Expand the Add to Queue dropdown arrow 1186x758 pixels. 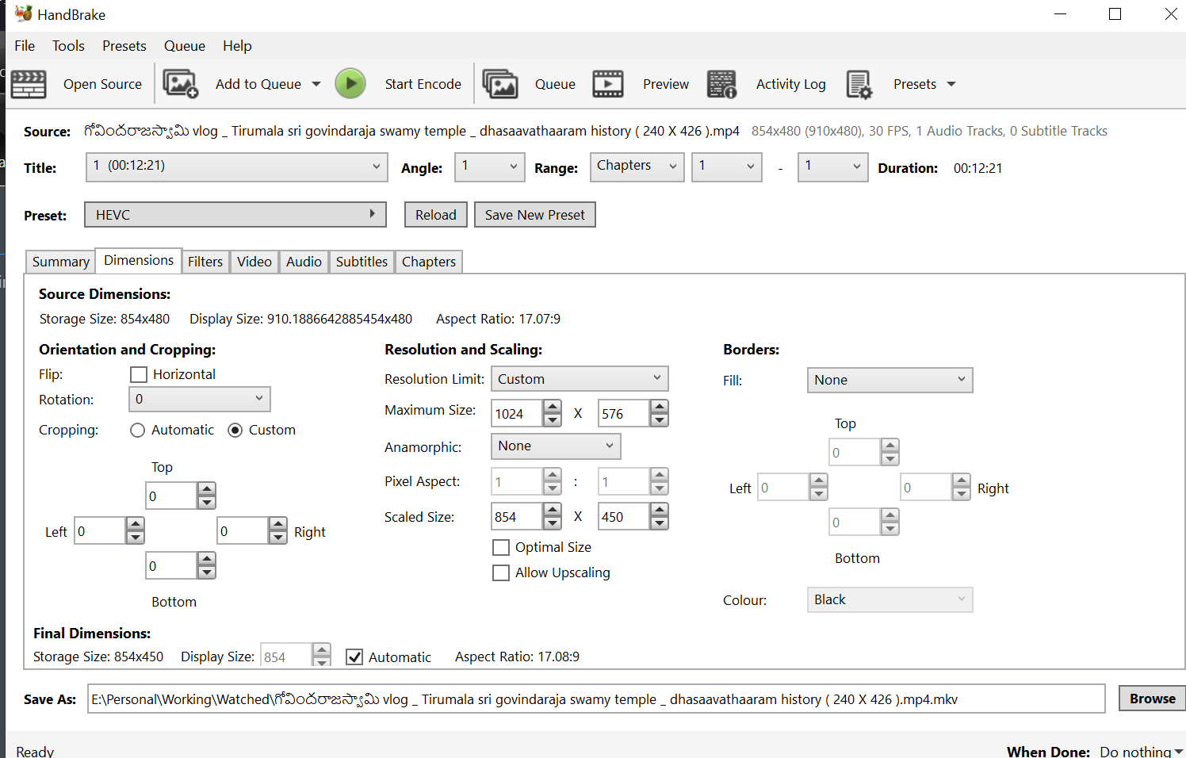(x=316, y=84)
